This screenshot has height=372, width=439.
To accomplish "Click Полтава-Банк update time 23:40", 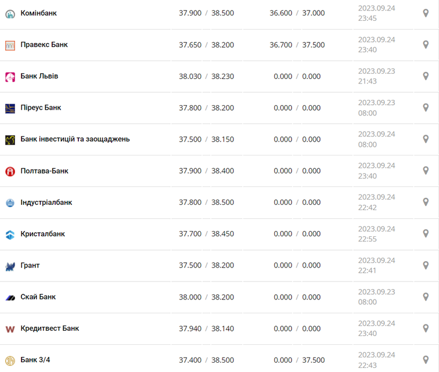I will 368,176.
